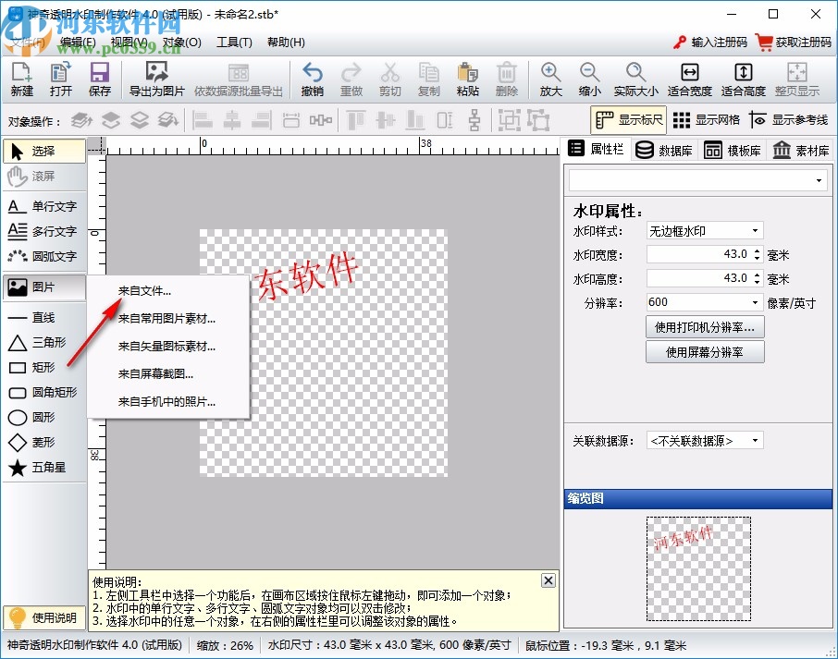
Task: Export watermark via 导出为图片 icon
Action: click(156, 79)
